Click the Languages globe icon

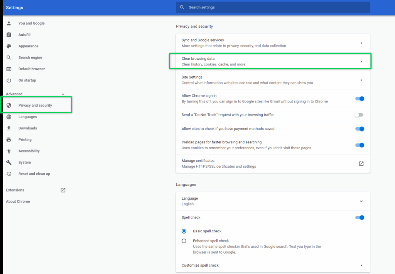pyautogui.click(x=9, y=117)
